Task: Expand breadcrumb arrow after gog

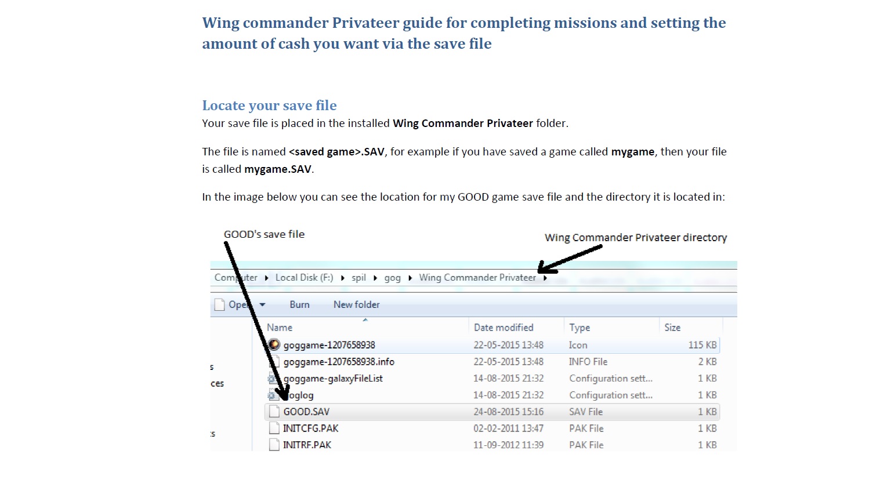Action: [x=410, y=278]
